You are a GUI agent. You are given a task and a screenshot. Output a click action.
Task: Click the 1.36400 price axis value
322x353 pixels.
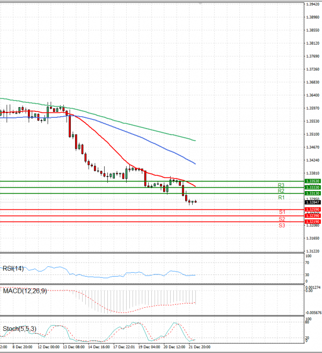coord(313,95)
